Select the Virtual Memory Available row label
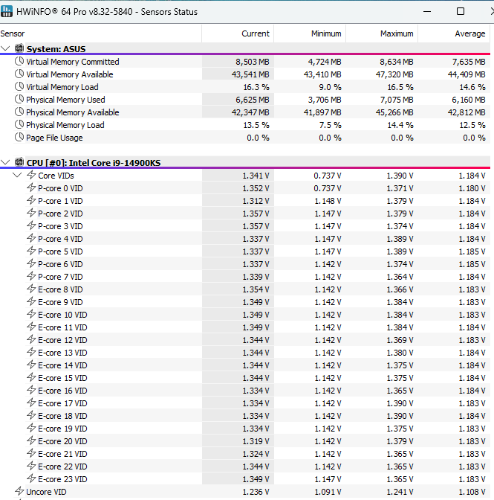The width and height of the screenshot is (494, 500). coord(70,74)
